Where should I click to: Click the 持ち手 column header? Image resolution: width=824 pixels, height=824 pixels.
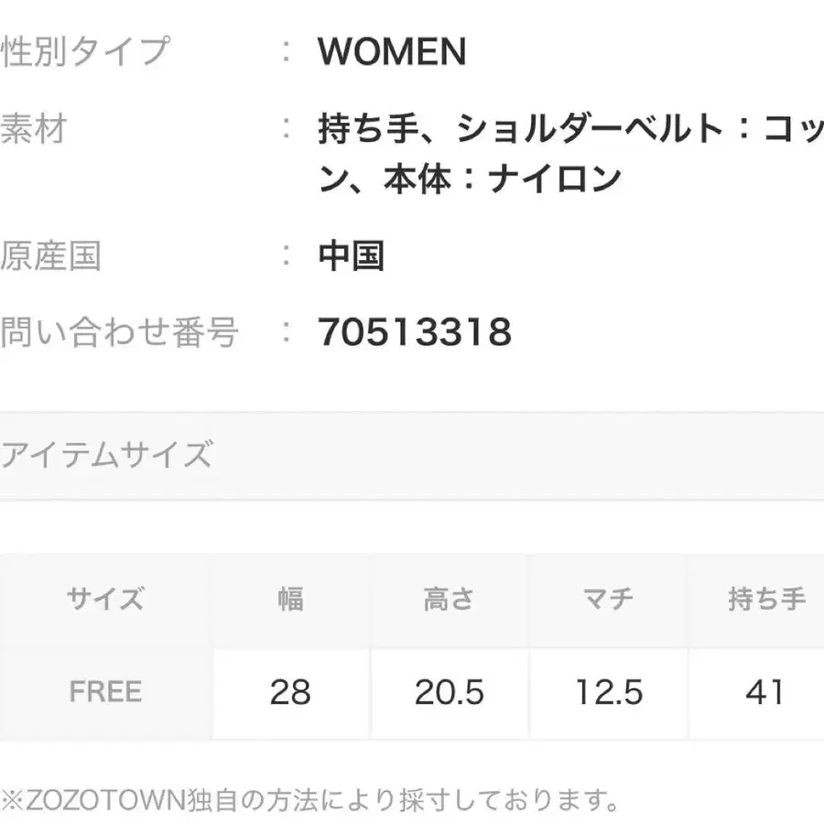[766, 600]
